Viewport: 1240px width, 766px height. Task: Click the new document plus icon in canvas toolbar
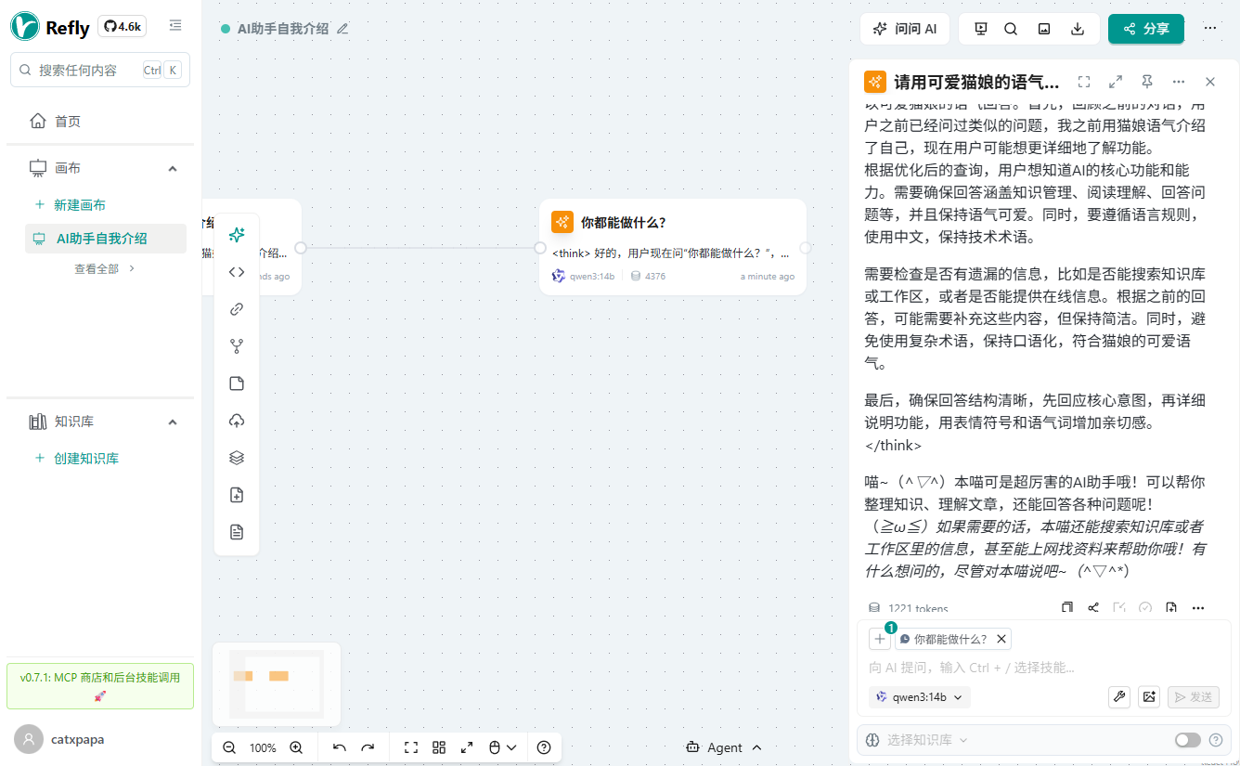(237, 495)
